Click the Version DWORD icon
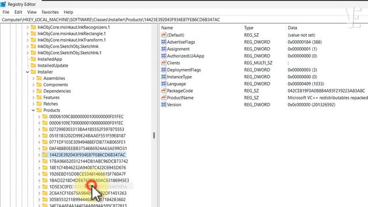This screenshot has height=207, width=368. point(163,105)
